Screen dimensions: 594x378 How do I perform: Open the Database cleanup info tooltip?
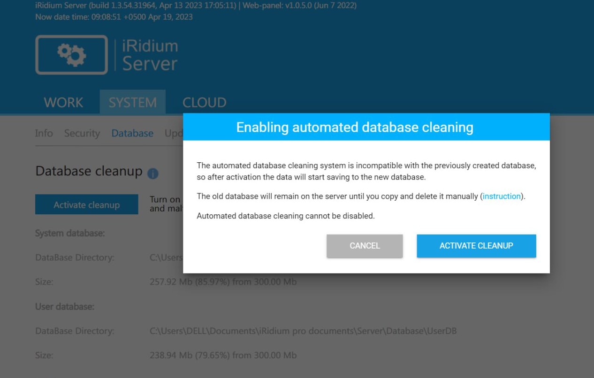click(154, 173)
